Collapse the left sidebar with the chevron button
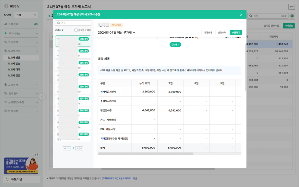The height and width of the screenshot is (187, 299). 42,97
